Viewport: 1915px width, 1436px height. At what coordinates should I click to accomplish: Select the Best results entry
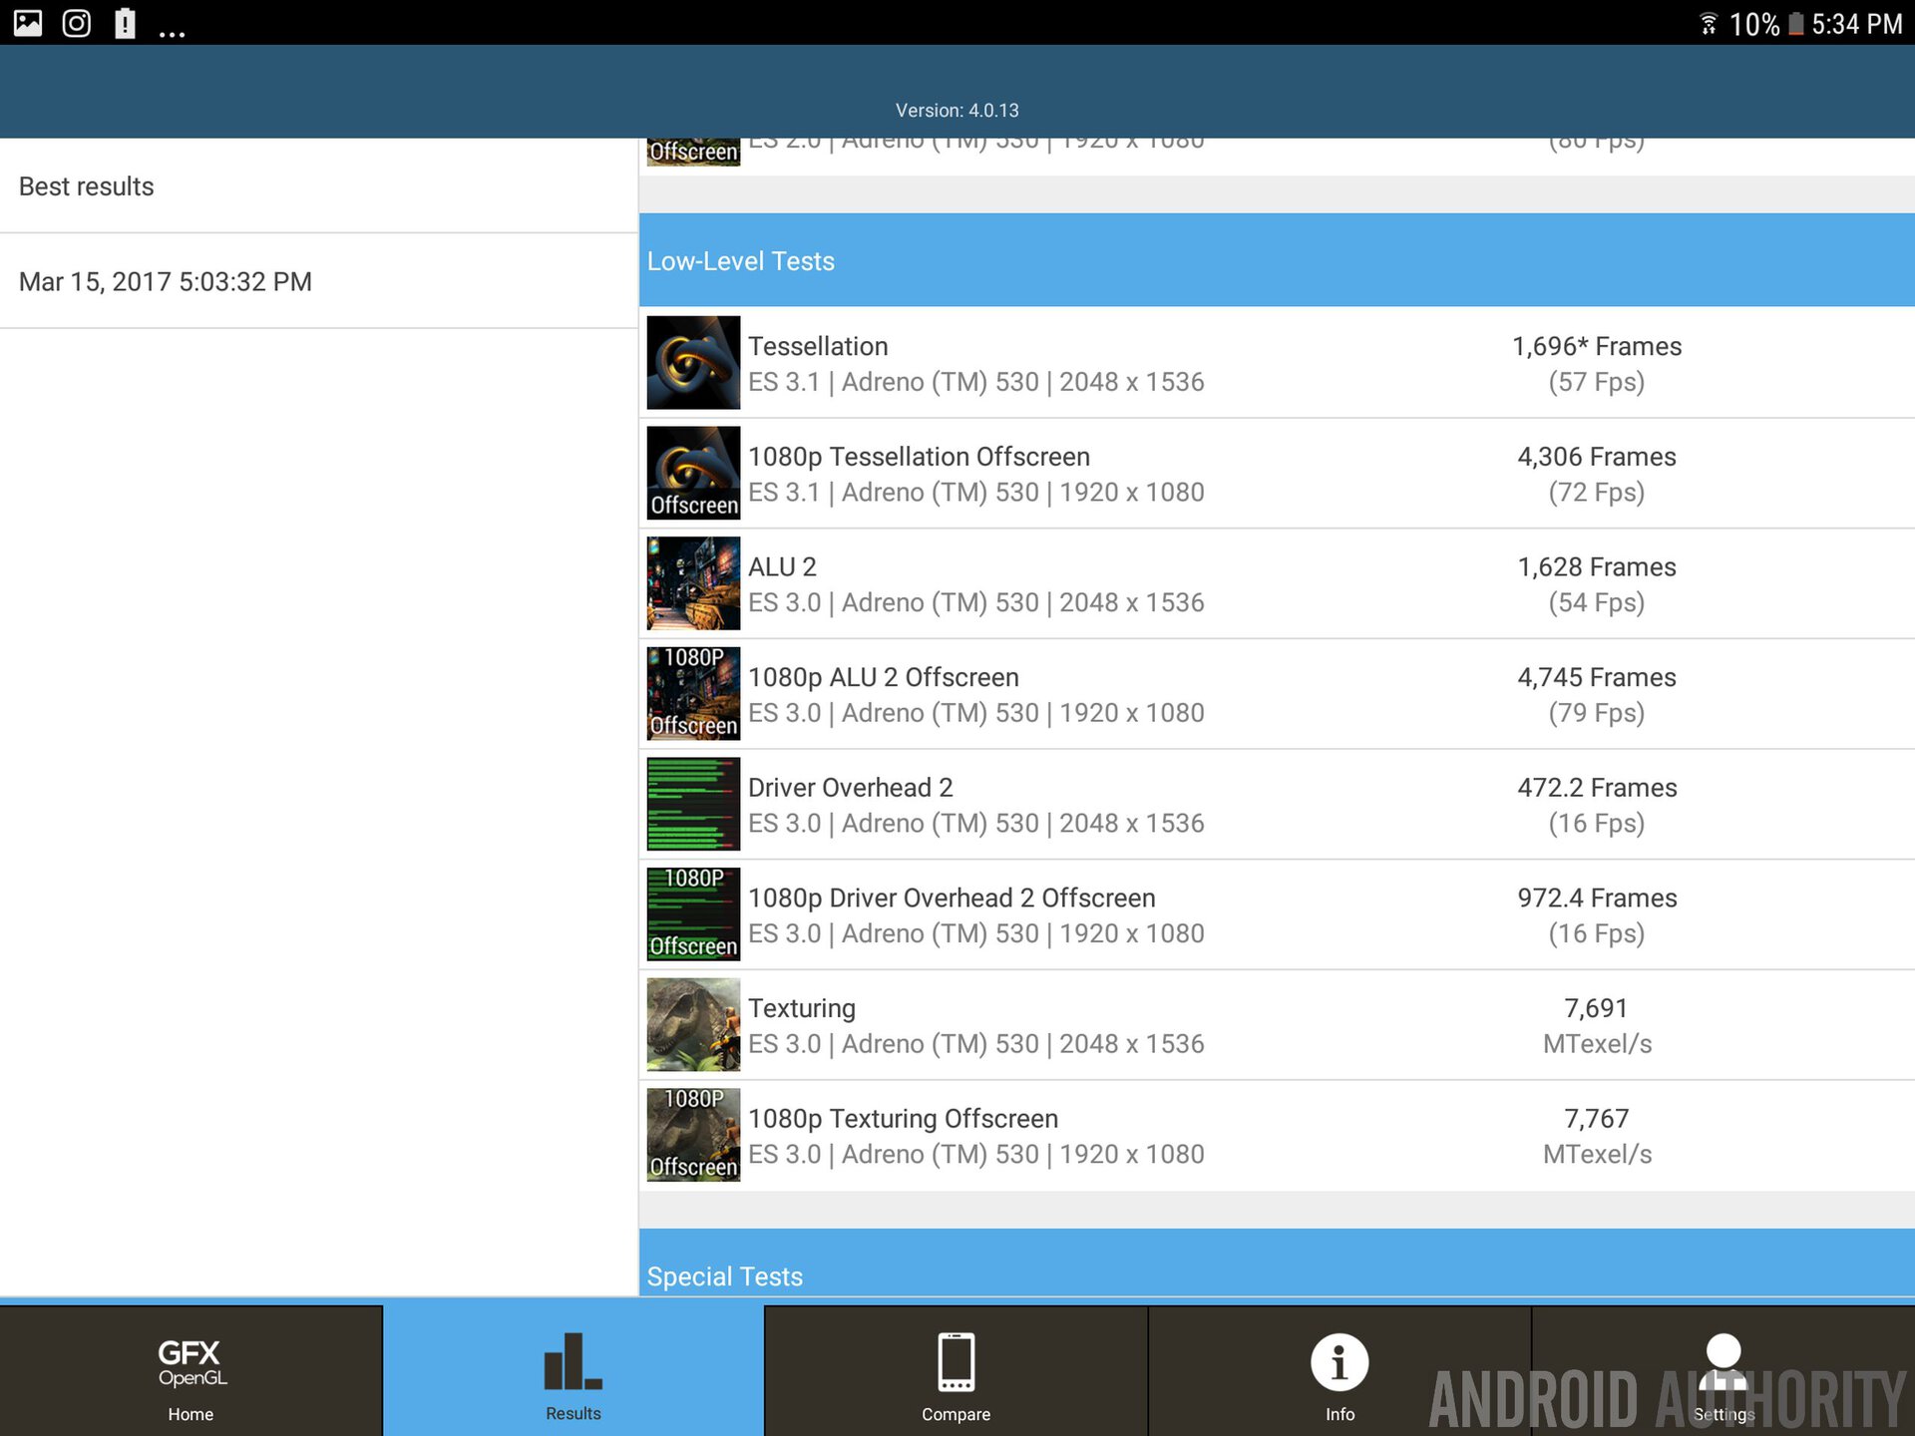pyautogui.click(x=317, y=186)
